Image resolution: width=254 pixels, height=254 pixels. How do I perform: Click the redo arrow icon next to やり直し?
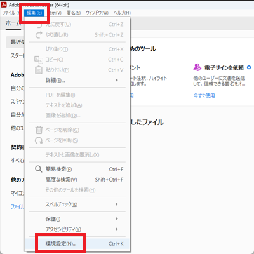39,35
